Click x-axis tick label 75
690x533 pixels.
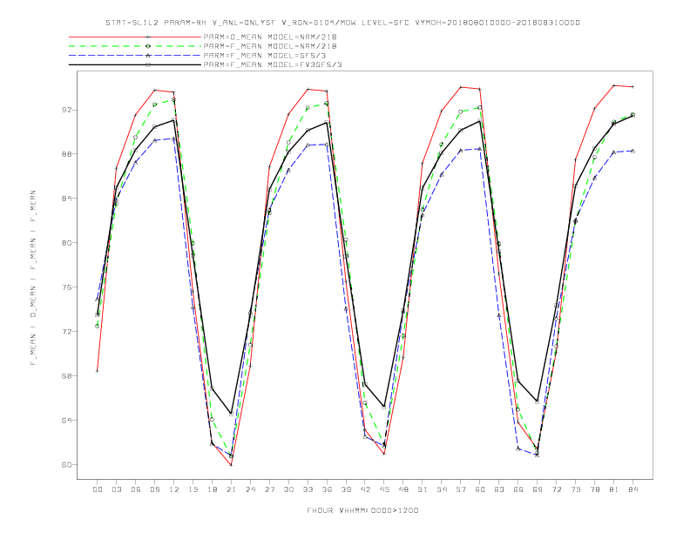pyautogui.click(x=576, y=489)
